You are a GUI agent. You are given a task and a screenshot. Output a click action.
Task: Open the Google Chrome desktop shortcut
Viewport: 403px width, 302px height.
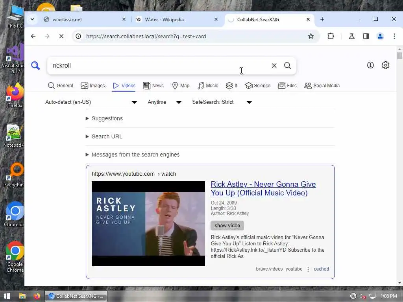(15, 257)
